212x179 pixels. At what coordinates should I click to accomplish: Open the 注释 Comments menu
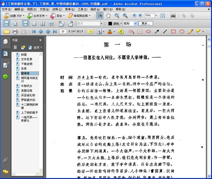(57, 9)
